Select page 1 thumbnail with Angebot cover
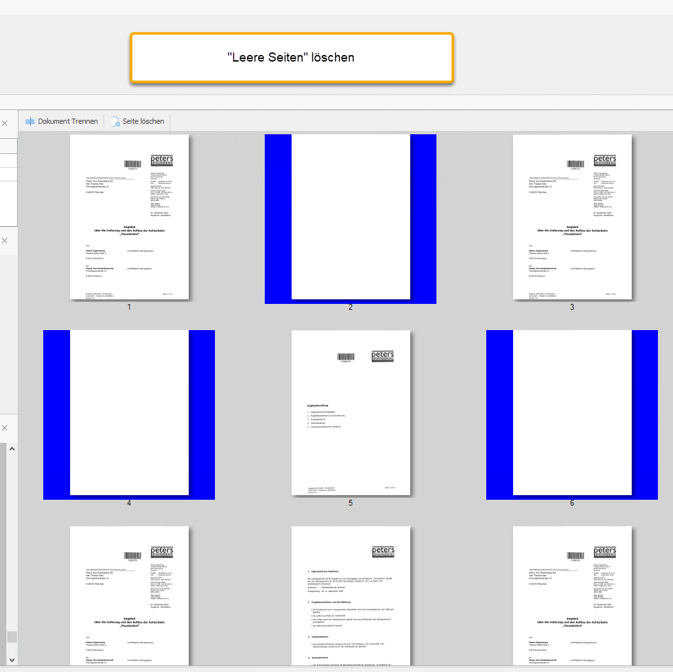The image size is (673, 672). pos(130,217)
